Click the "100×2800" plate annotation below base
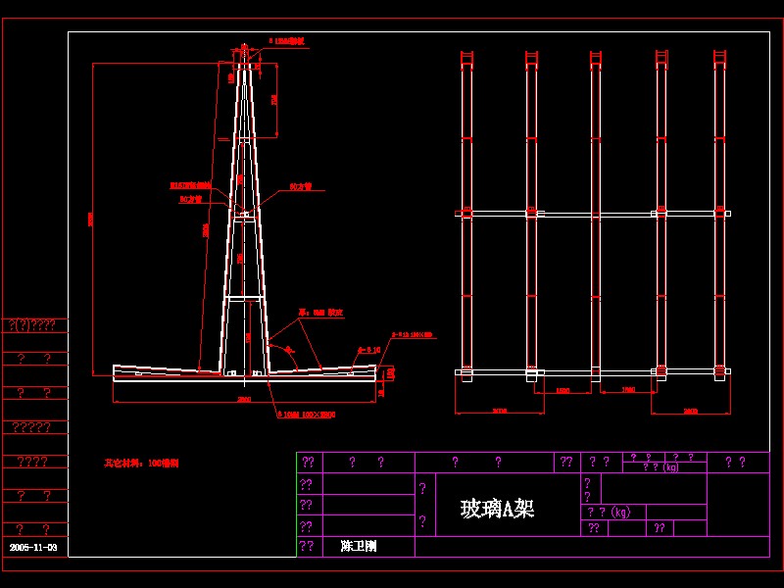Screen dimensions: 784x588 pos(306,415)
